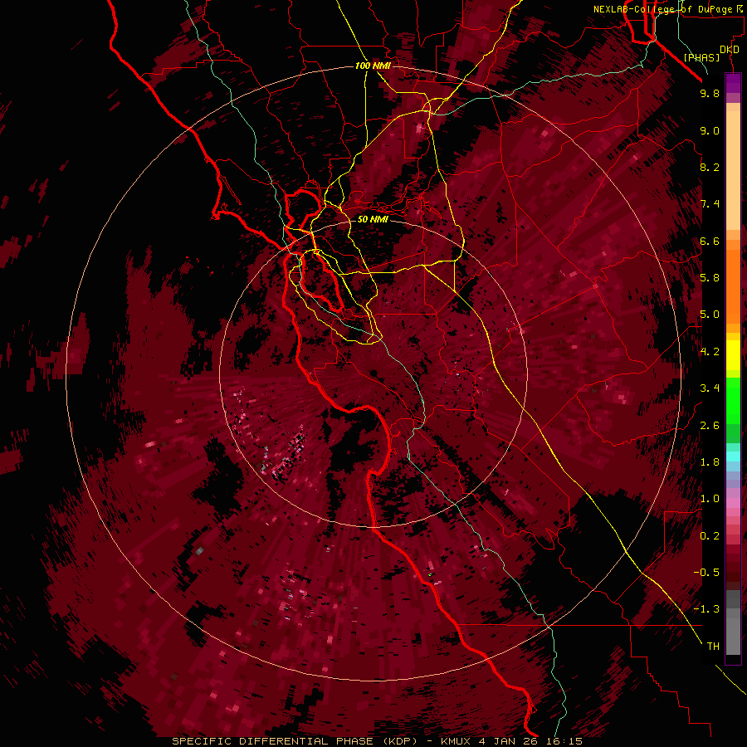Click the 2.6 value on the color scale
This screenshot has width=747, height=747.
(x=710, y=426)
